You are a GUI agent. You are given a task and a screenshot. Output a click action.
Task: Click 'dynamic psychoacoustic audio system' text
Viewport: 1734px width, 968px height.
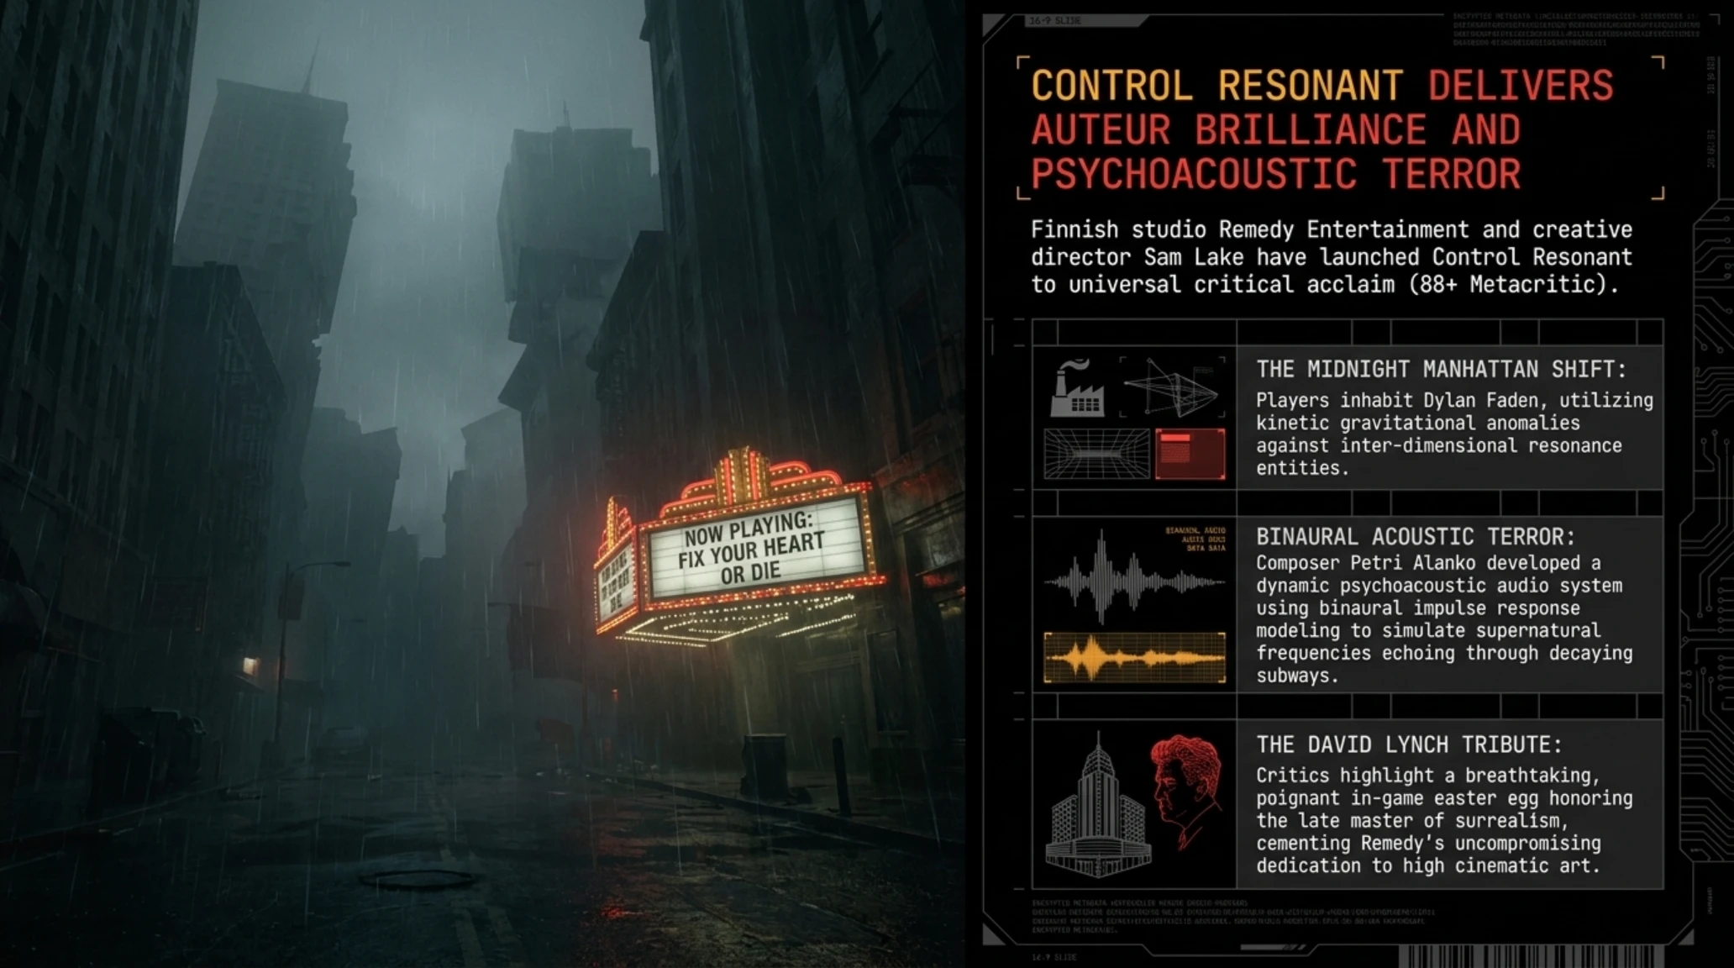[1439, 586]
